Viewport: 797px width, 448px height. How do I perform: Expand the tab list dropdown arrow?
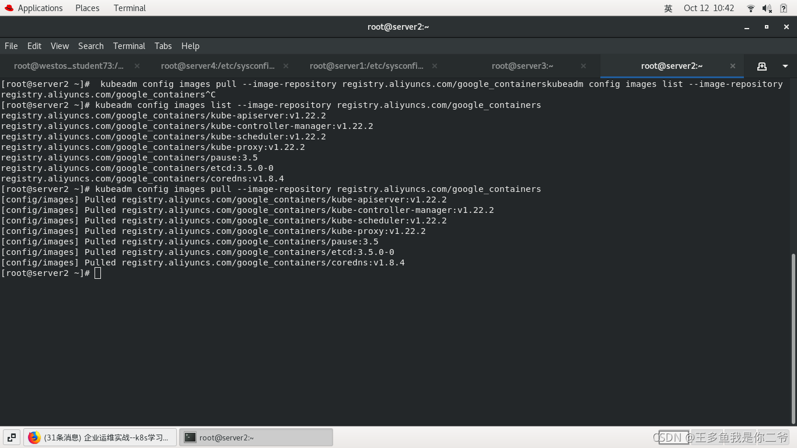pos(785,66)
